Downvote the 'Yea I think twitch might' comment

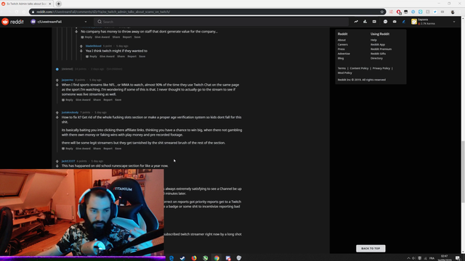click(81, 51)
